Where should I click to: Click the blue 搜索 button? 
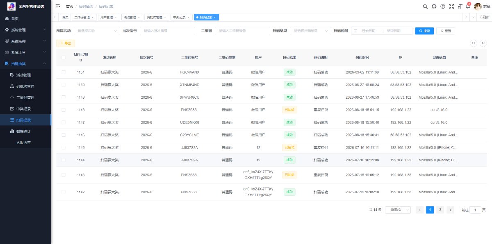click(x=424, y=31)
